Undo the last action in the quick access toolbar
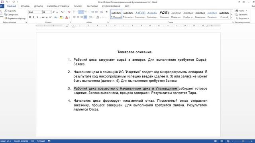Screen dimensions: 255x143 tap(7, 2)
